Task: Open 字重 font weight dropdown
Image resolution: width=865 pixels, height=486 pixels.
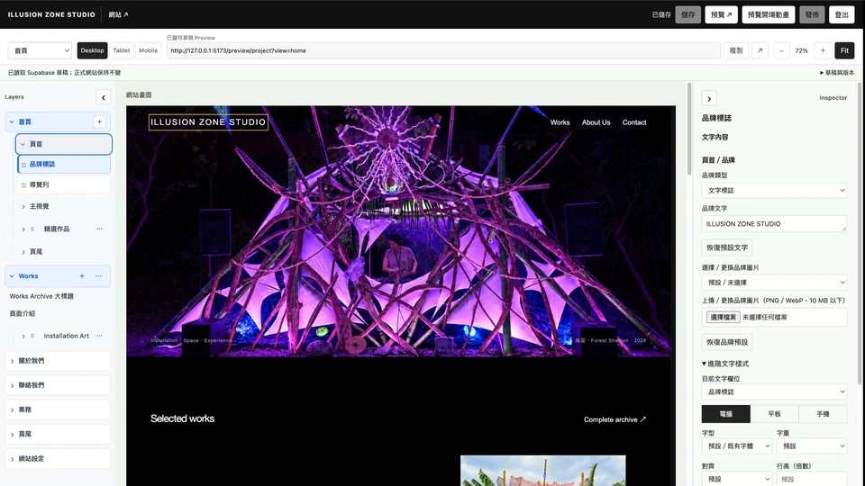Action: tap(812, 445)
